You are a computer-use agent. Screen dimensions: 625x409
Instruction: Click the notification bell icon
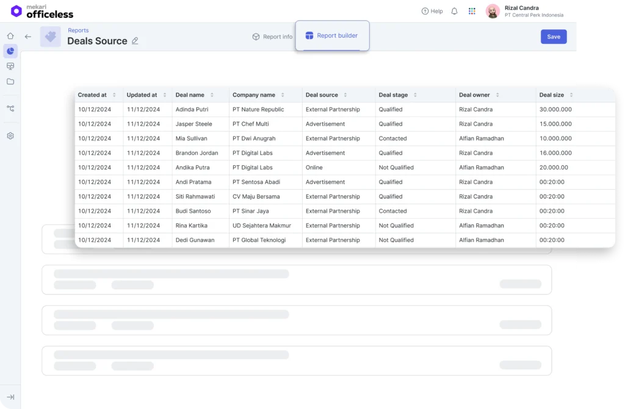(454, 11)
